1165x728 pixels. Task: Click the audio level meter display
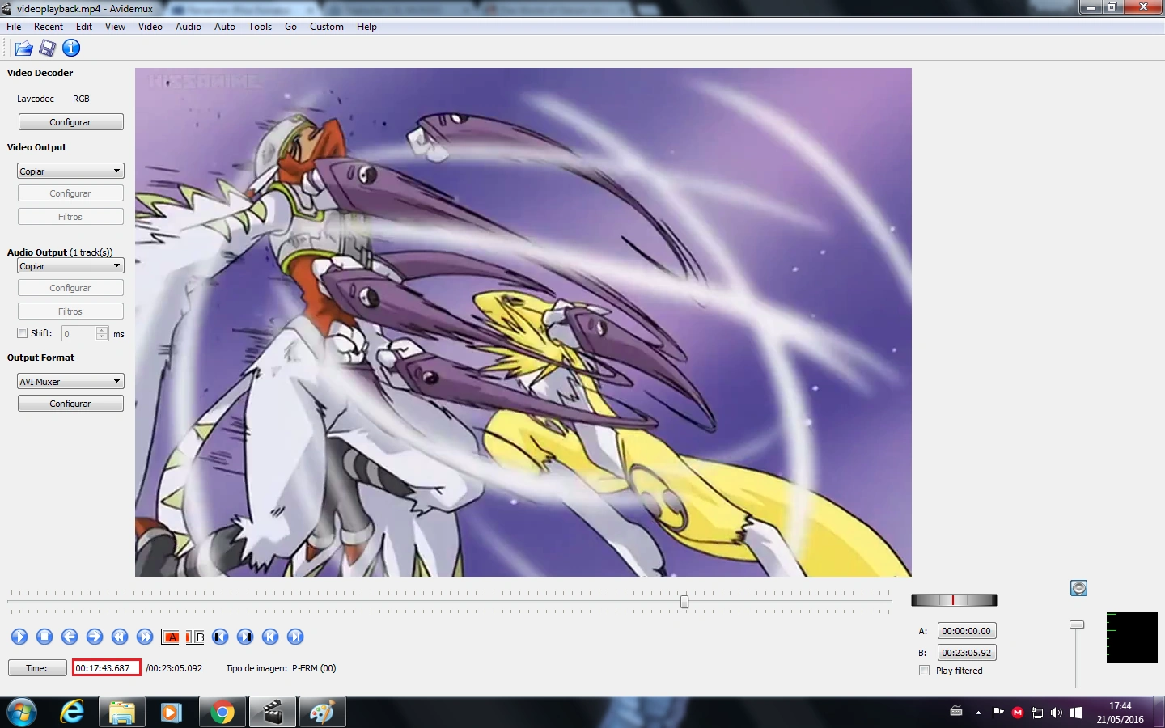pyautogui.click(x=1132, y=637)
